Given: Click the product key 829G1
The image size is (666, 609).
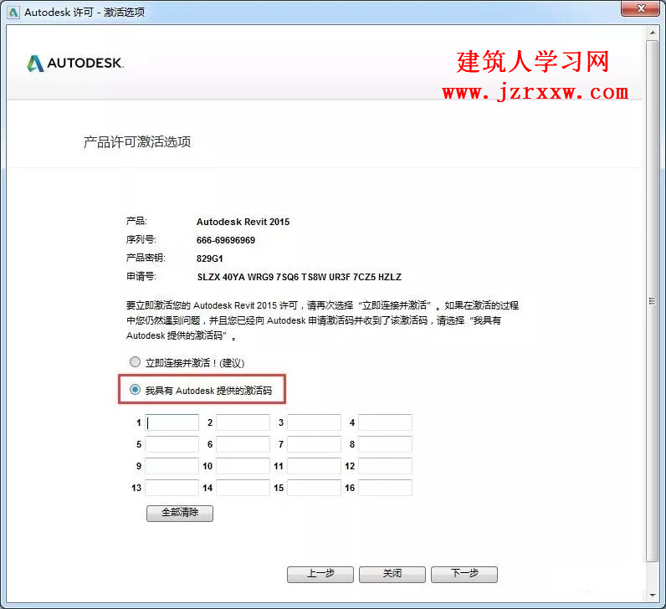Looking at the screenshot, I should click(x=209, y=258).
